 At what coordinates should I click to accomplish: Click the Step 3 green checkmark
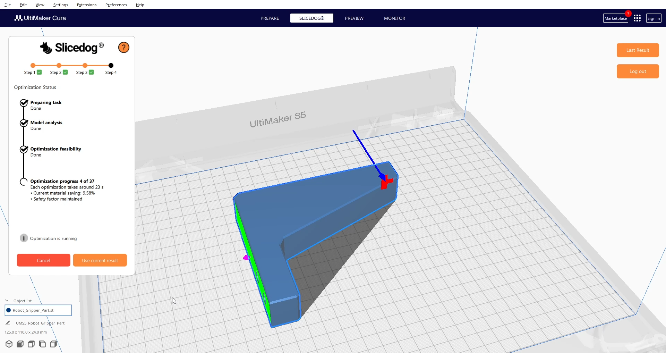coord(91,72)
